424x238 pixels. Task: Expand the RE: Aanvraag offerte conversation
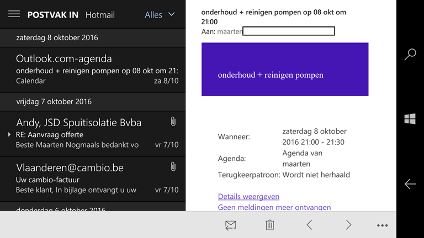click(x=9, y=134)
